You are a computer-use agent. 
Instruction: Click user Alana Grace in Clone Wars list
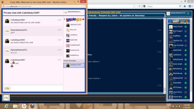pyautogui.click(x=178, y=27)
